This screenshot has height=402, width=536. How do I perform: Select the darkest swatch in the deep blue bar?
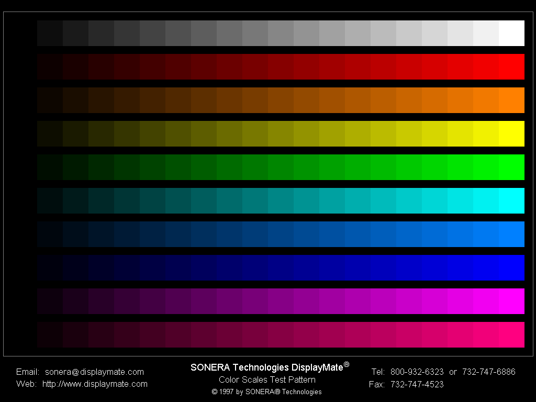coord(49,267)
